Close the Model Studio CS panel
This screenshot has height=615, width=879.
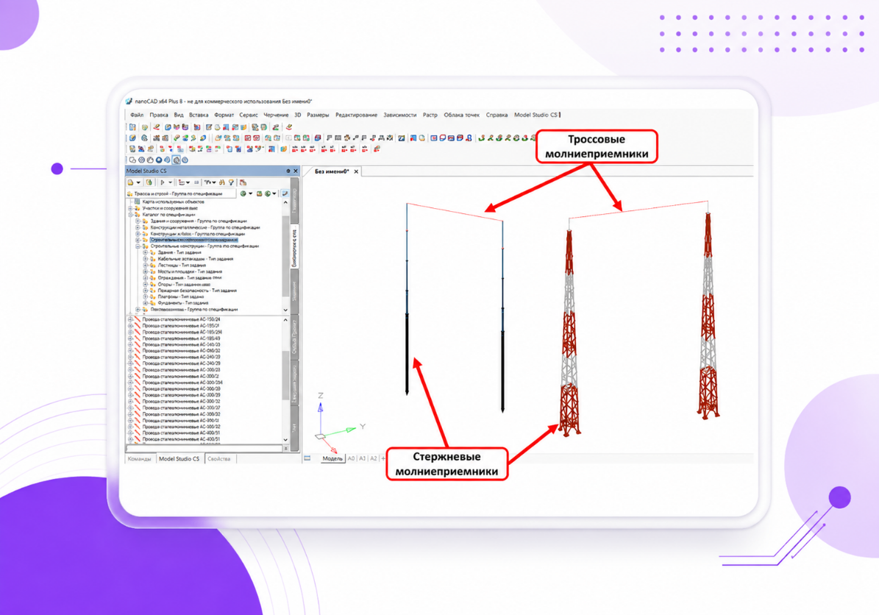[296, 171]
